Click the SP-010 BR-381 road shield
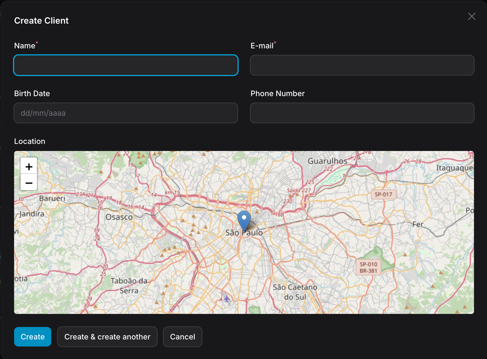The width and height of the screenshot is (487, 359). point(368,267)
